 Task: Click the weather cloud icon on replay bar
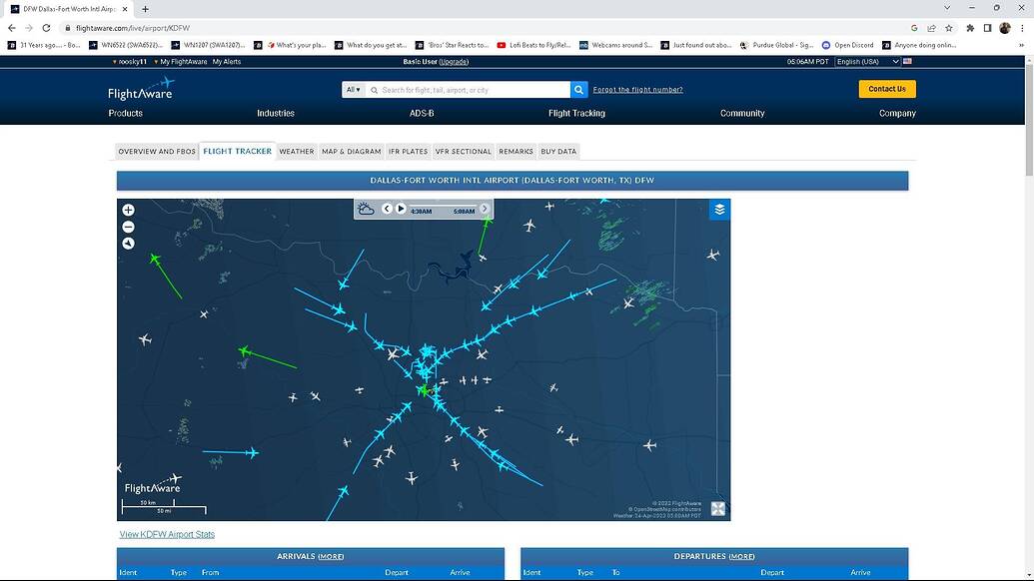click(366, 209)
